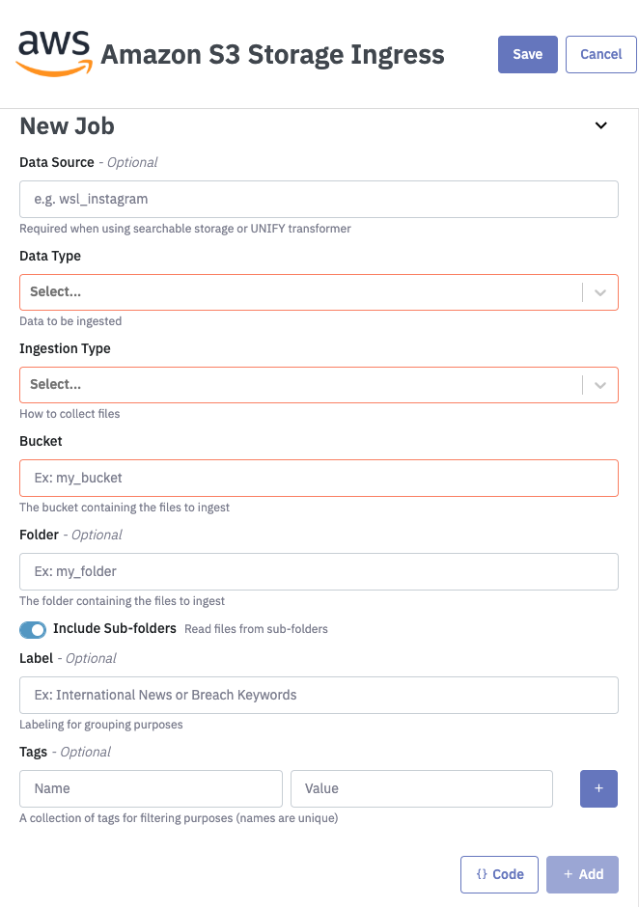Screen dimensions: 639x907
Task: Click the AWS logo icon
Action: 54,53
